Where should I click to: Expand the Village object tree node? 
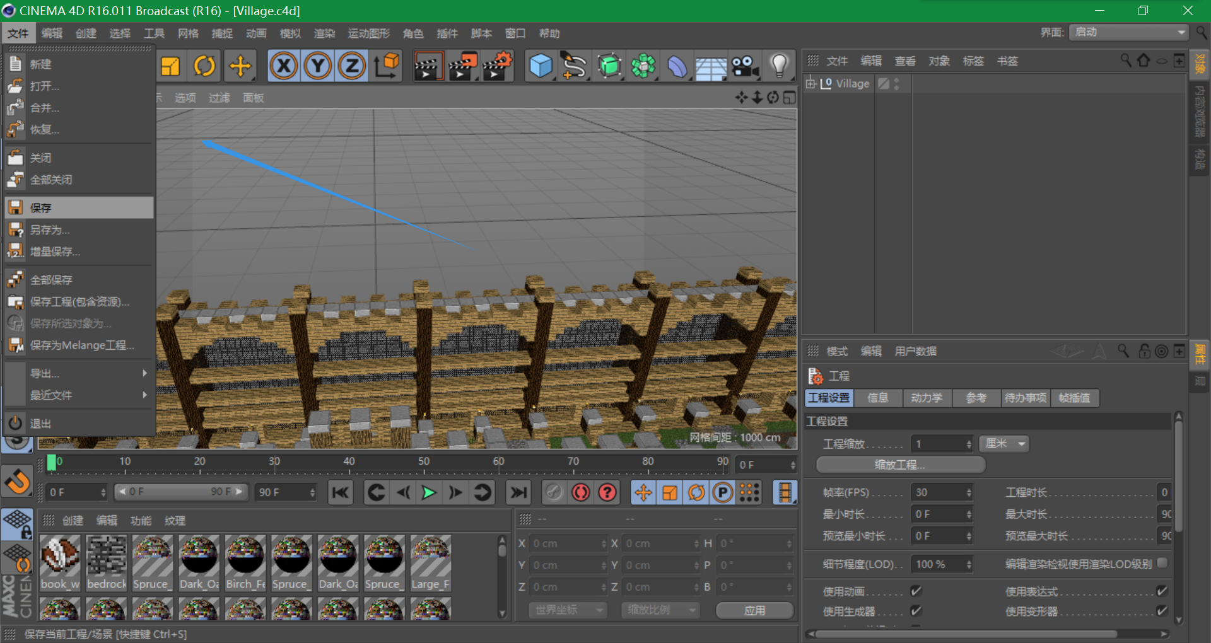(811, 83)
